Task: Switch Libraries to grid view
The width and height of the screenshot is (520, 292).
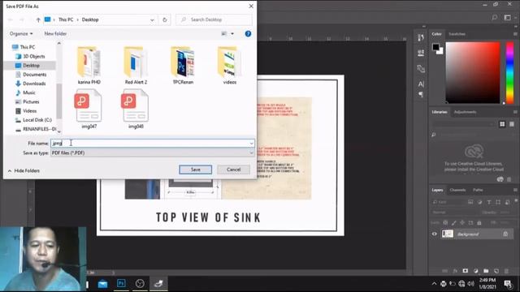Action: 502,124
